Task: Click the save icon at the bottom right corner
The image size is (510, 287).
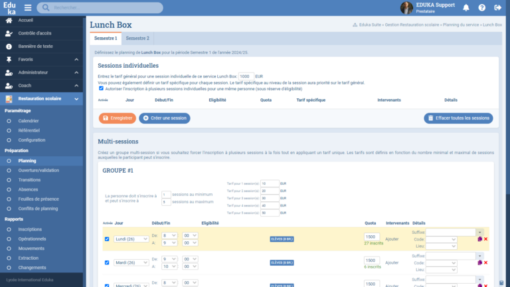Action: (x=501, y=283)
